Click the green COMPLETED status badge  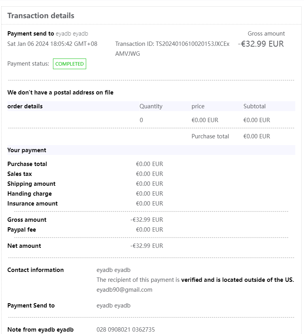70,64
